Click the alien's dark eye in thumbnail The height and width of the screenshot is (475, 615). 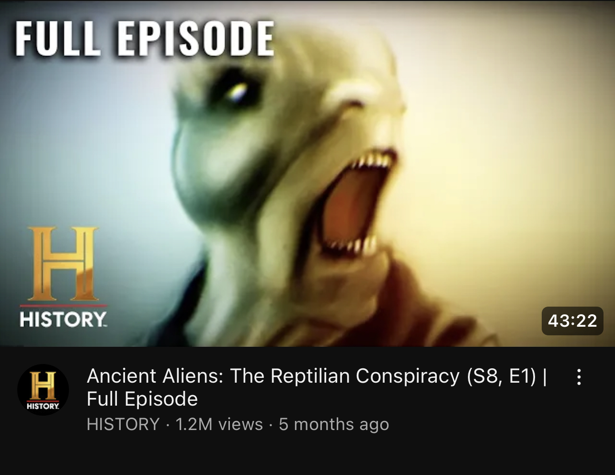(237, 91)
